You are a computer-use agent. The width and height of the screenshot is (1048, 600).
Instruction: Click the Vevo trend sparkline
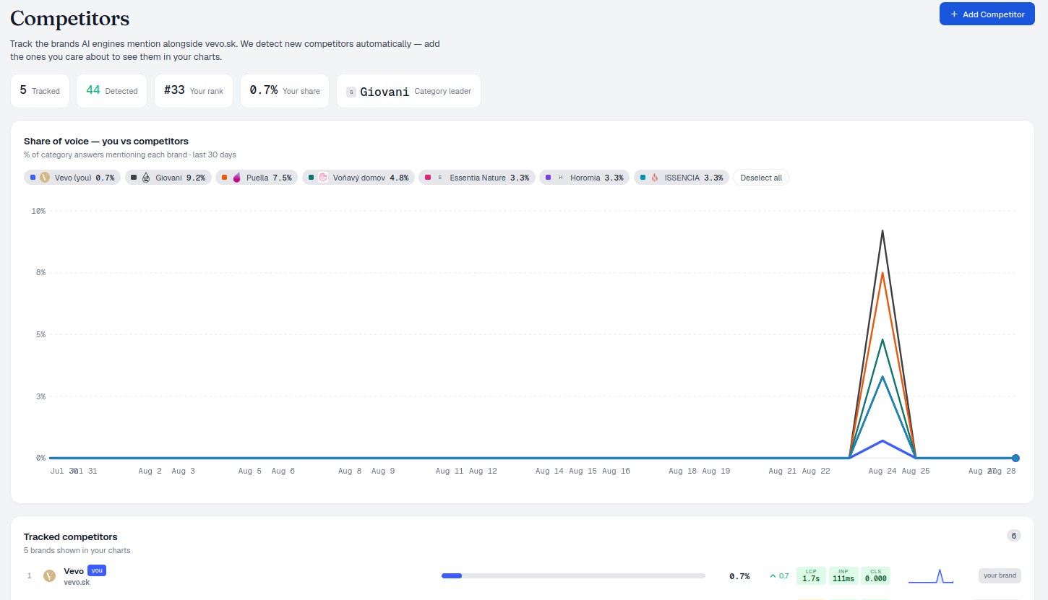pyautogui.click(x=931, y=576)
